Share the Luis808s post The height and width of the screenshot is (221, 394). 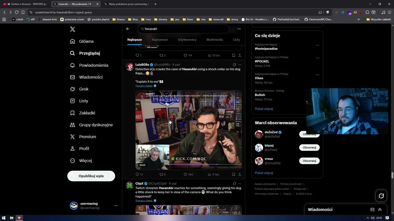pyautogui.click(x=240, y=174)
